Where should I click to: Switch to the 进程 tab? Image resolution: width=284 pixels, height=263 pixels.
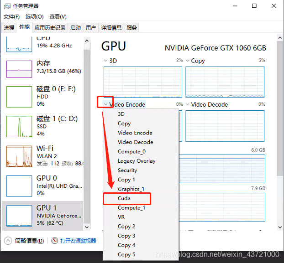pos(9,28)
